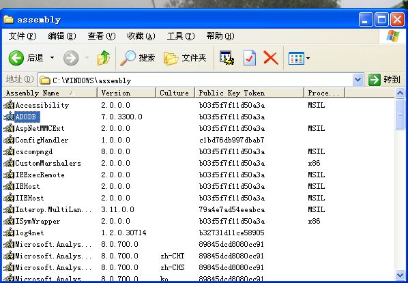Select the zh-CHS Microsoft.Analys... assembly icon
408x283 pixels.
(9, 267)
